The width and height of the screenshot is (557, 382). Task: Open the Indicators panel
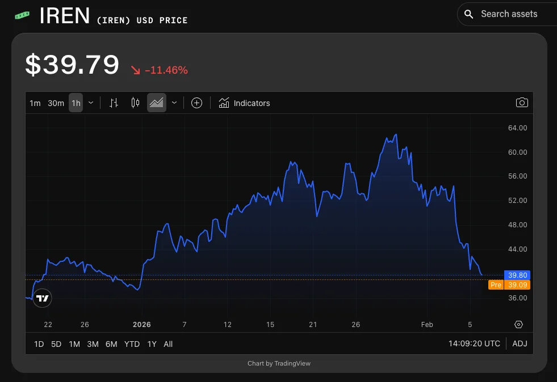pos(245,103)
